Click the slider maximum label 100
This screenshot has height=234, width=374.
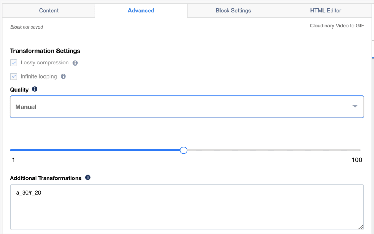357,160
